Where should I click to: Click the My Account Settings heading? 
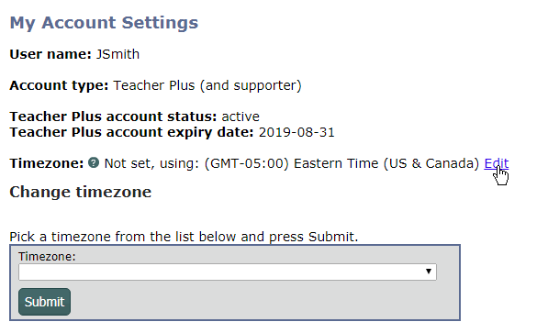[104, 23]
